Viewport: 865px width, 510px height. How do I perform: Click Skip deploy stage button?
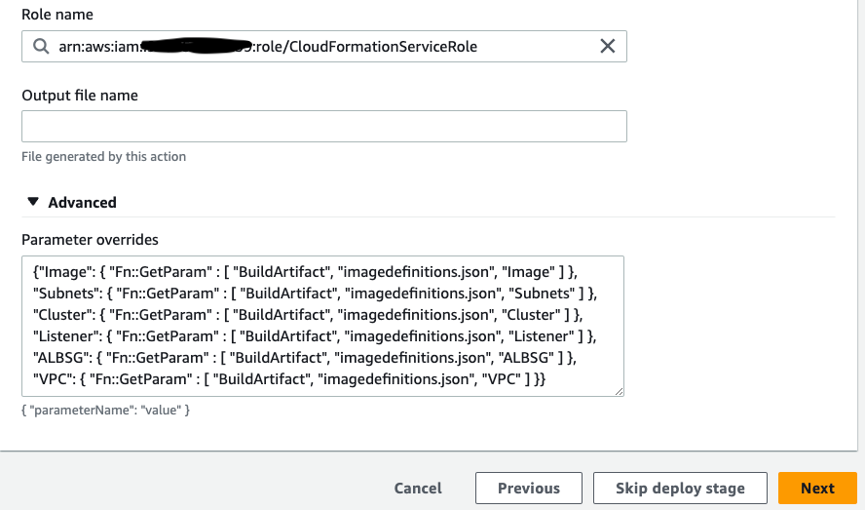[680, 488]
